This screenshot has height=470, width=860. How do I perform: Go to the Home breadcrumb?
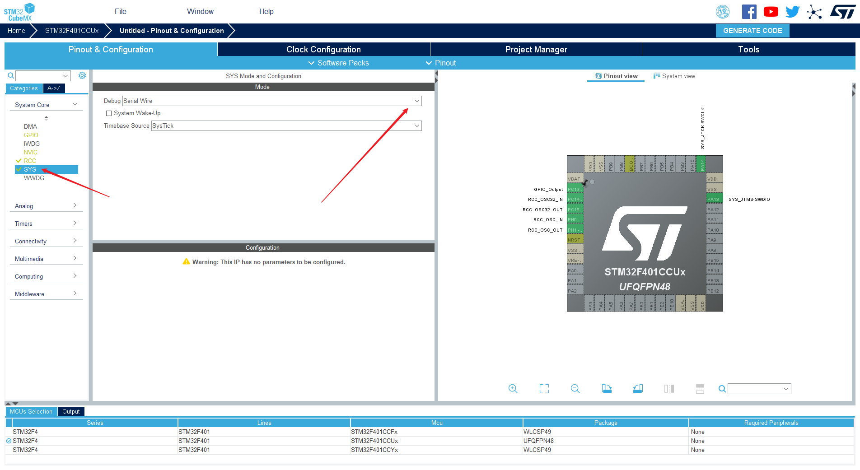point(16,31)
